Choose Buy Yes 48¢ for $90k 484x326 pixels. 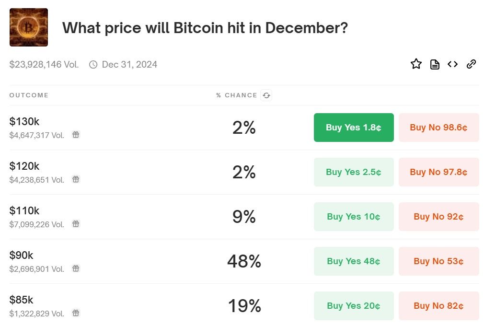pos(354,261)
